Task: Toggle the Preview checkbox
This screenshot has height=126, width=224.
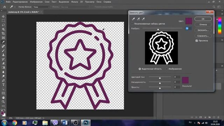Action: click(x=197, y=41)
